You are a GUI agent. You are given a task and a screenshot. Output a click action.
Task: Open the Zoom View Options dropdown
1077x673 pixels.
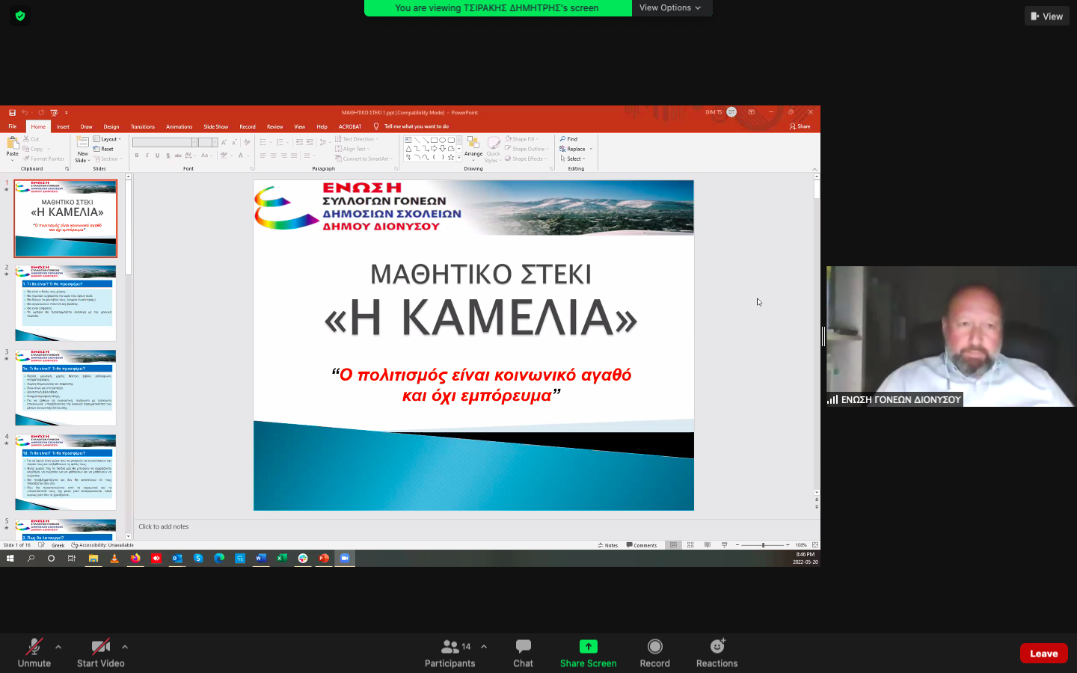670,7
